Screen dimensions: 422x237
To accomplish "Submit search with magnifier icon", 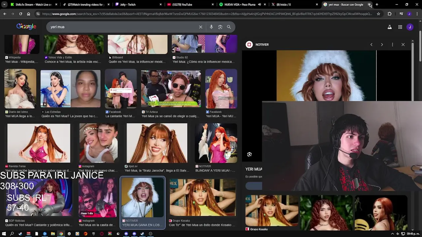I will tap(229, 27).
